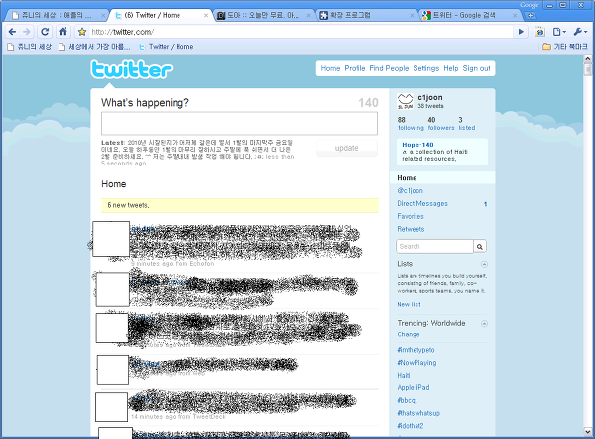Open the browser home page icon

(63, 32)
